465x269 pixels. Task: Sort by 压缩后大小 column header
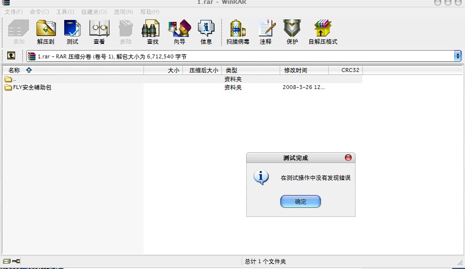[x=202, y=70]
